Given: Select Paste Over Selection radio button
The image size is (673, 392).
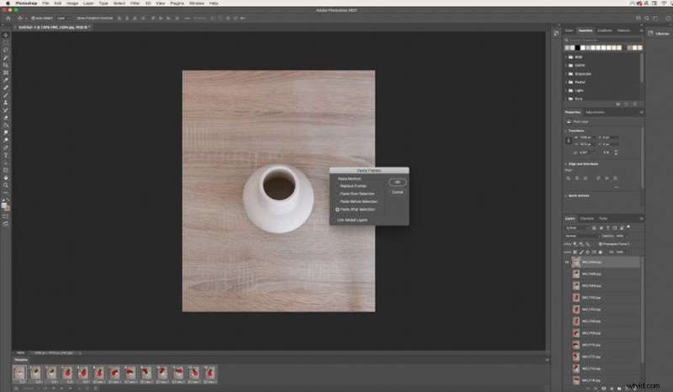Looking at the screenshot, I should (x=337, y=194).
